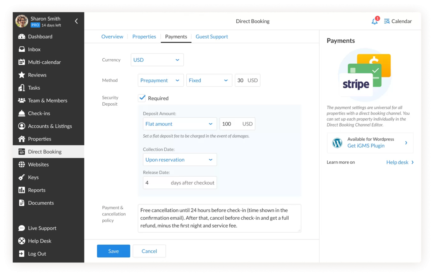Viewport: 434px width, 276px height.
Task: Open the USD currency dropdown
Action: pos(157,60)
